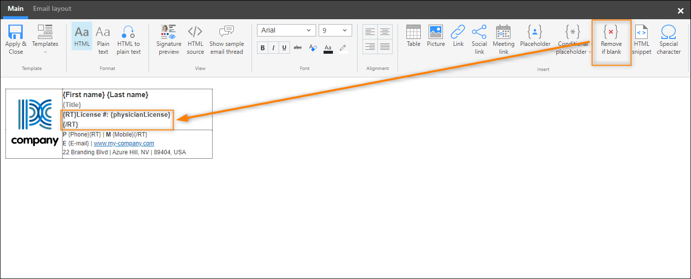Open the HTML source view
The width and height of the screenshot is (691, 279).
coord(195,39)
